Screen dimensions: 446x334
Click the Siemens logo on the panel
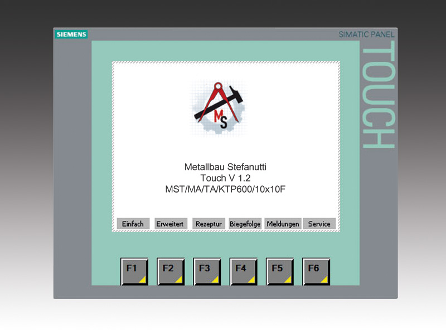[x=71, y=35]
